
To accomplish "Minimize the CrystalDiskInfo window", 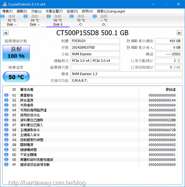I will tap(154, 4).
